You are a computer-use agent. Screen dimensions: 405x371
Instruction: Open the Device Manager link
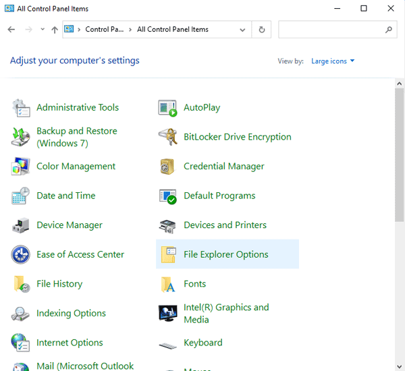click(70, 225)
